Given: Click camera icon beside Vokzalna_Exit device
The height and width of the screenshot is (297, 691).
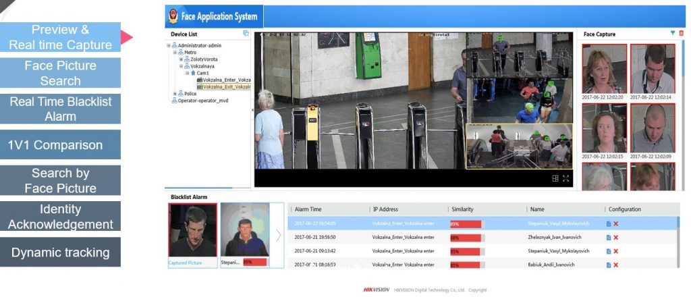Looking at the screenshot, I should coord(199,87).
